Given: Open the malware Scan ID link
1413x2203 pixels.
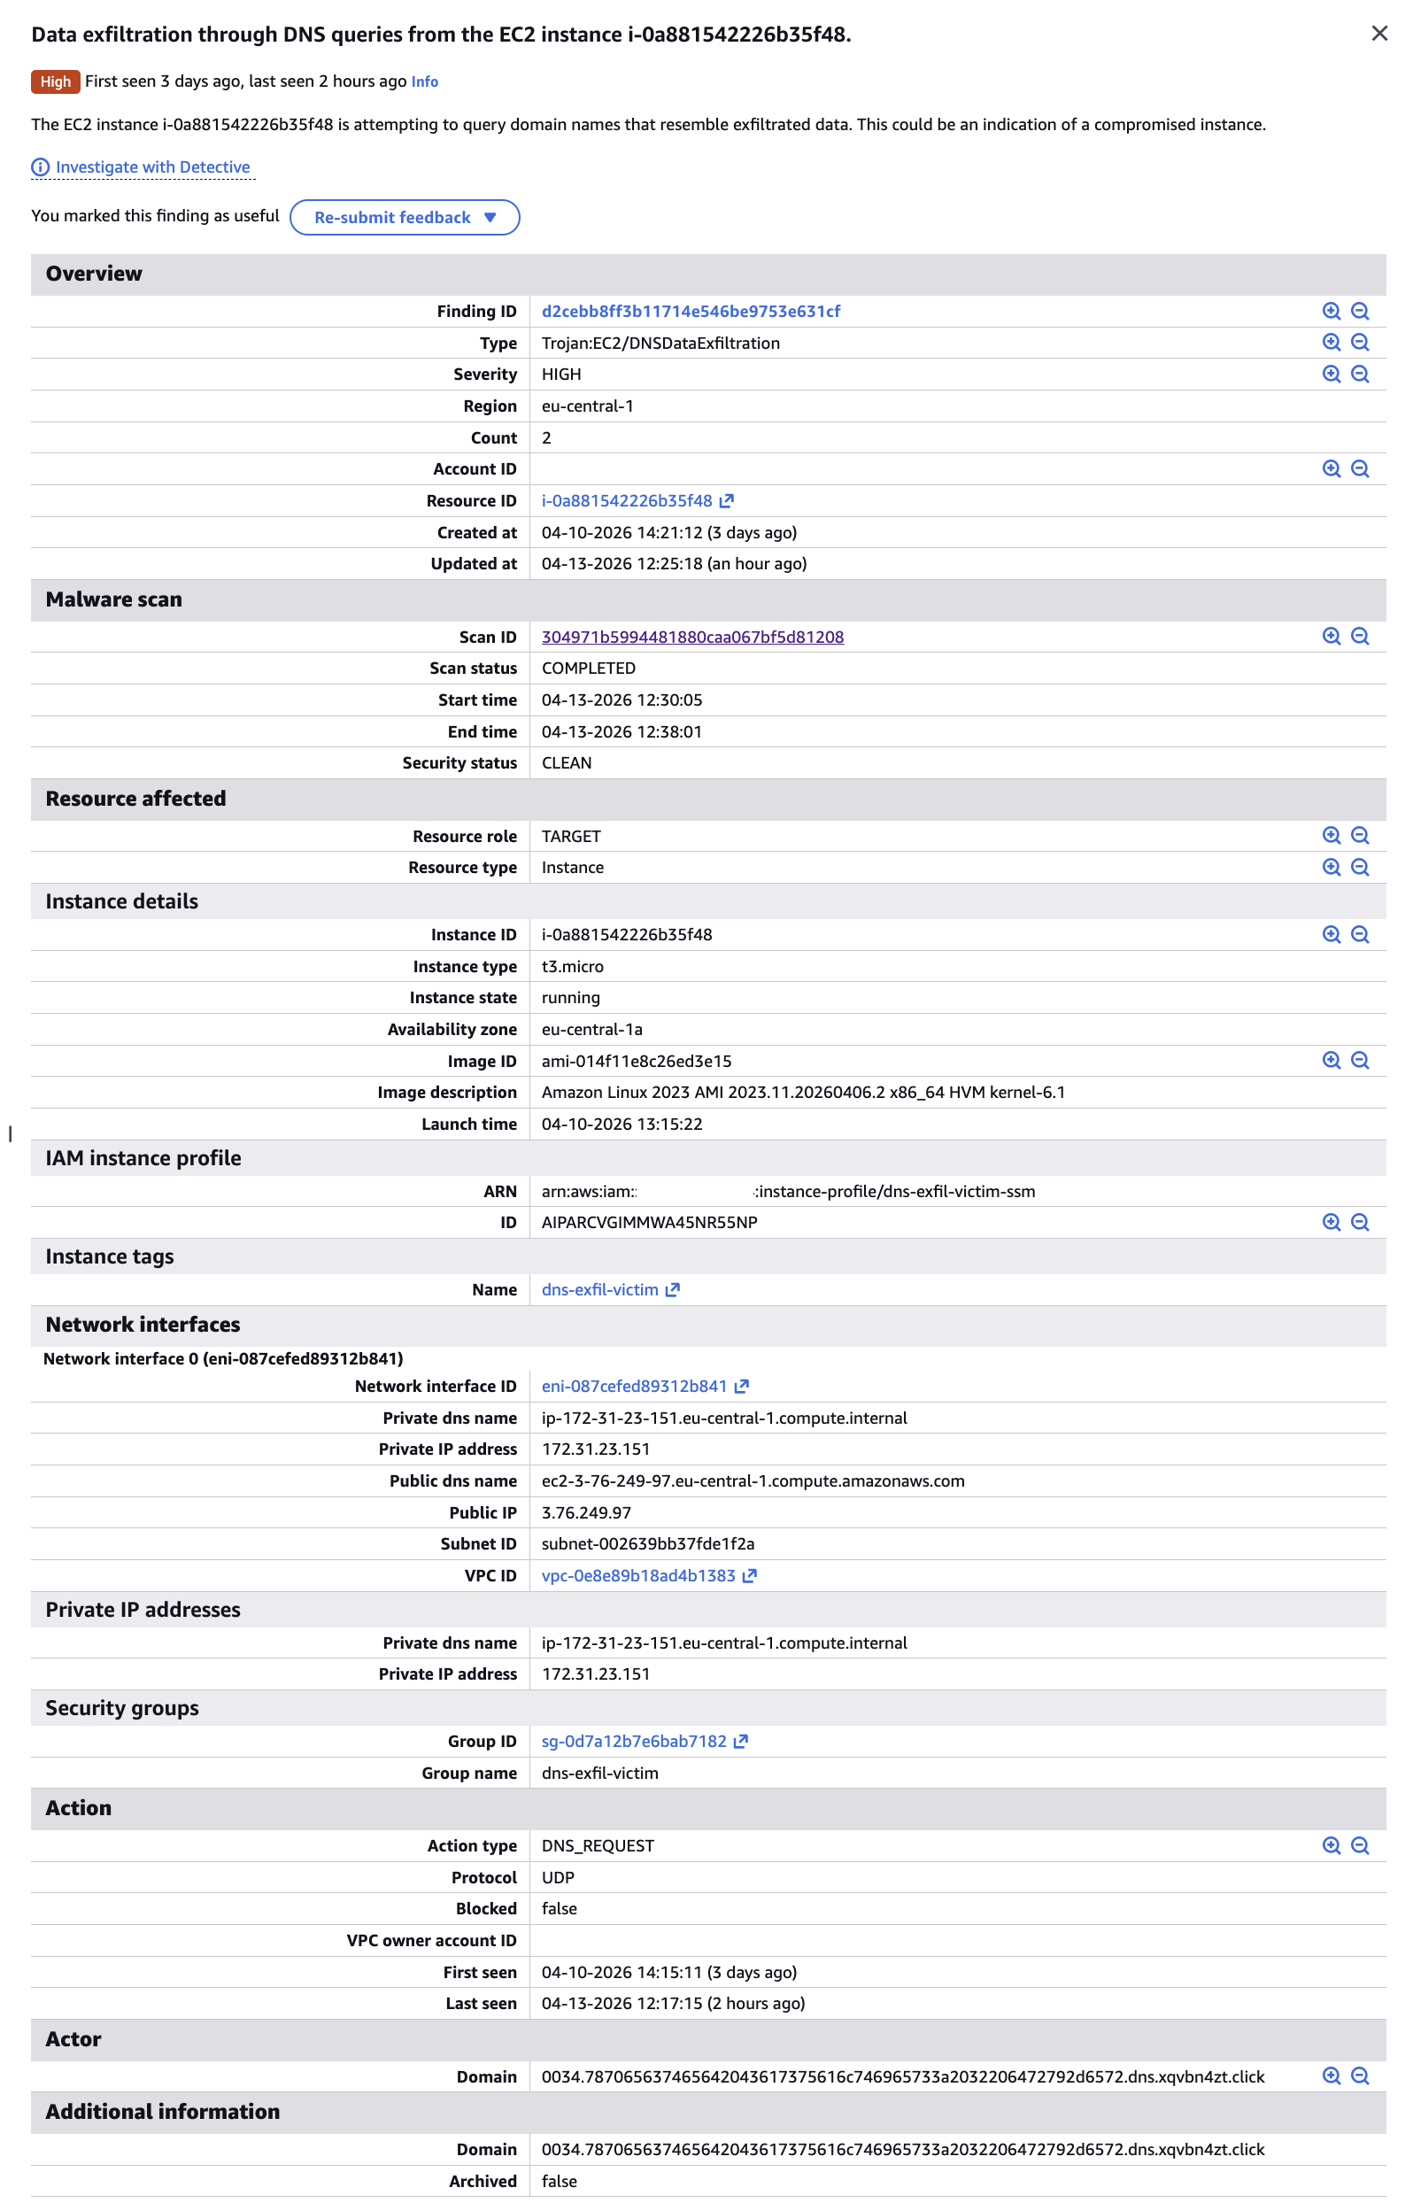Looking at the screenshot, I should click(x=691, y=637).
